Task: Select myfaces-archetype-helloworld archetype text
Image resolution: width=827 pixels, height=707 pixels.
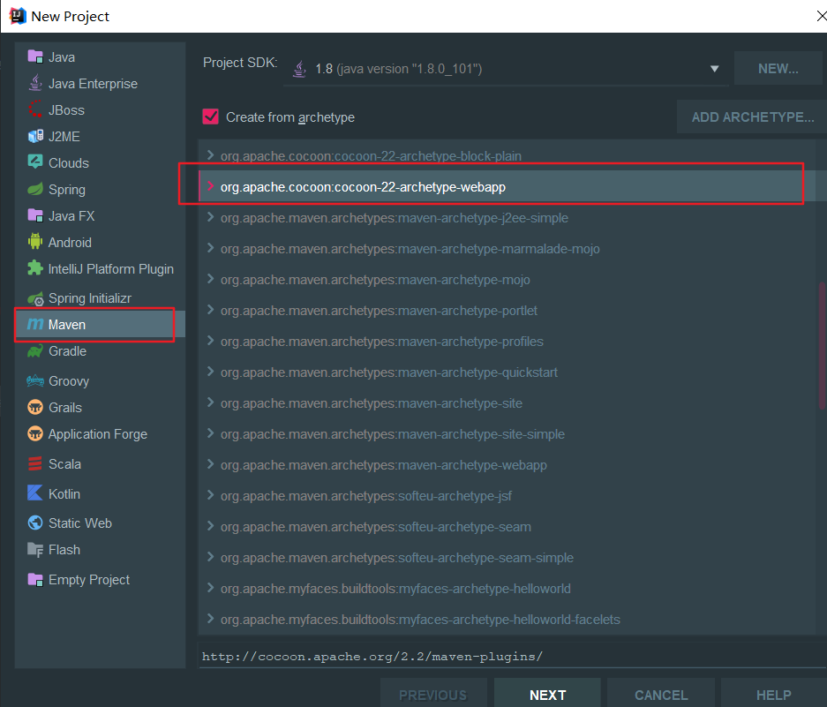Action: point(395,589)
